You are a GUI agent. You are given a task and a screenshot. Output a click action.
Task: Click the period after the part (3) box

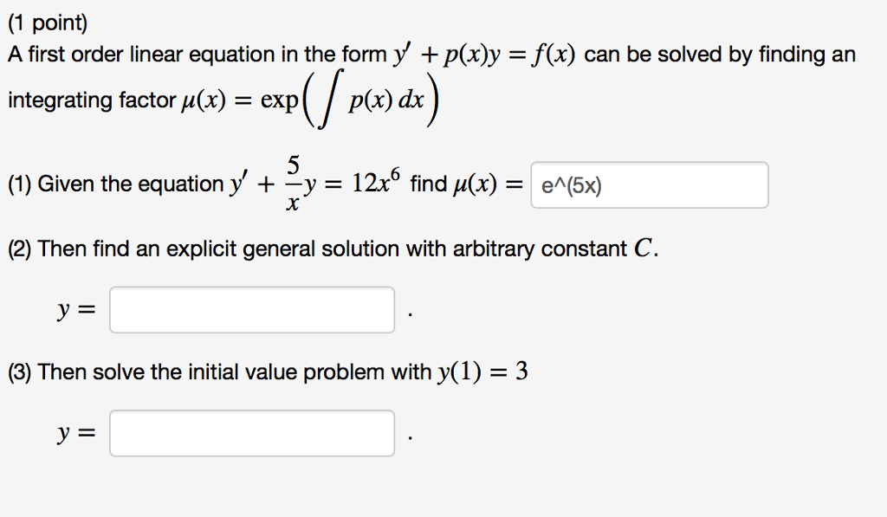point(406,436)
